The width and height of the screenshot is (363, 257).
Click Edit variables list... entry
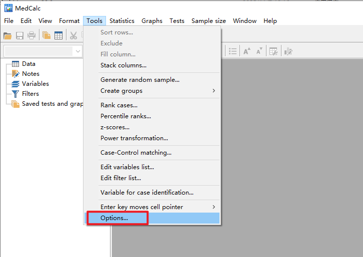(x=127, y=167)
